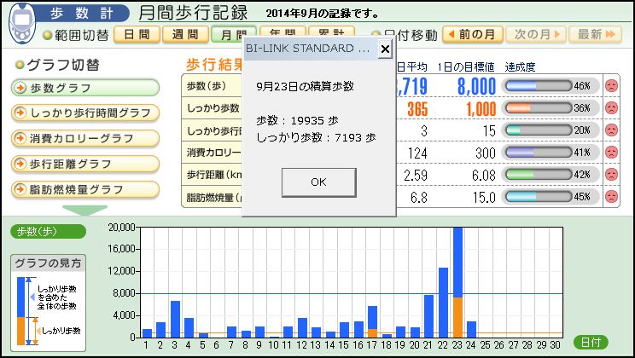Click the 1日の目標値 column header

point(466,67)
